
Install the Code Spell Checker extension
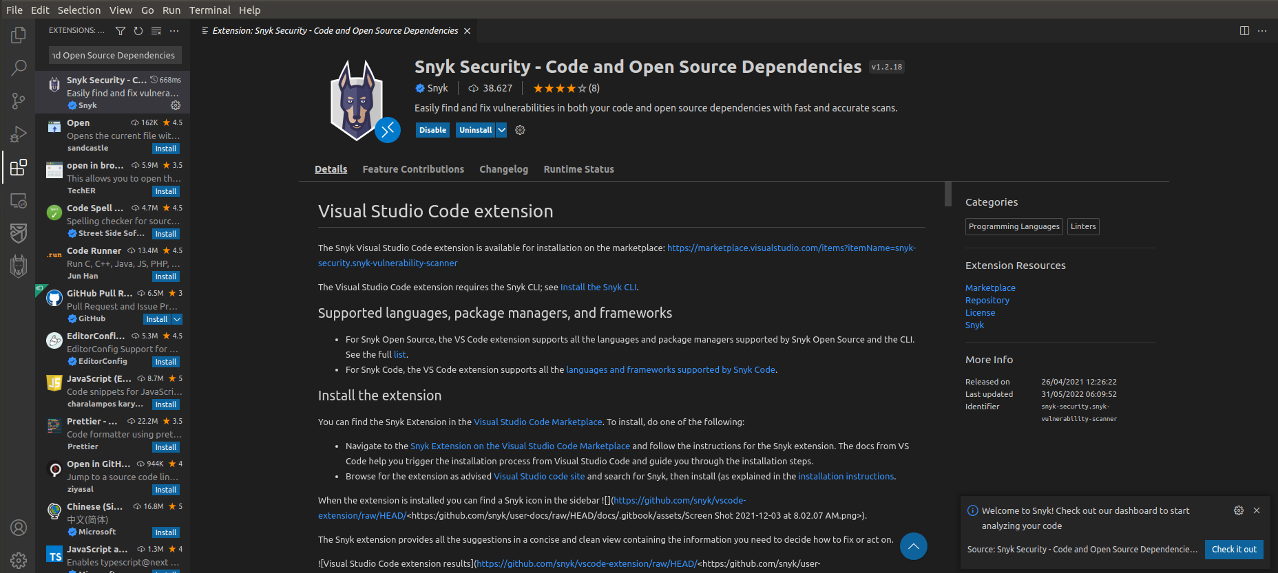(166, 234)
